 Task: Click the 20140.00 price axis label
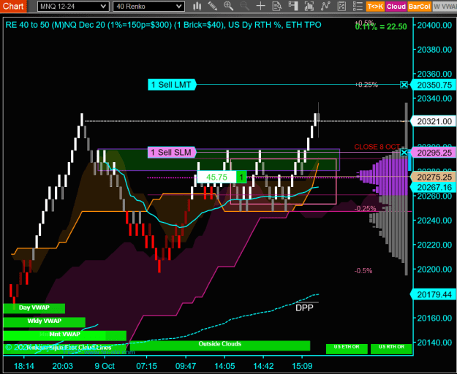click(x=434, y=343)
